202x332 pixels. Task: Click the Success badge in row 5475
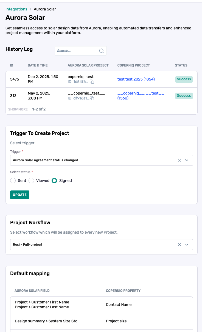click(x=184, y=79)
